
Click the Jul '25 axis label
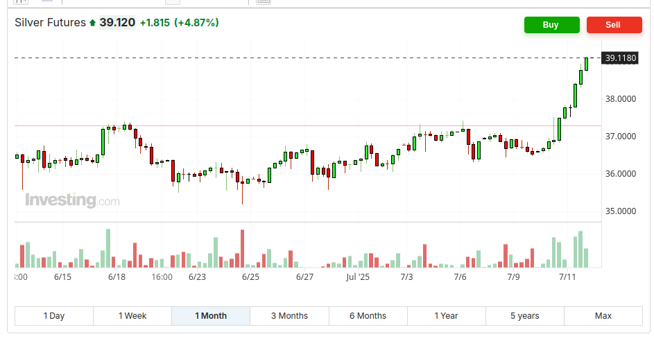tap(358, 277)
